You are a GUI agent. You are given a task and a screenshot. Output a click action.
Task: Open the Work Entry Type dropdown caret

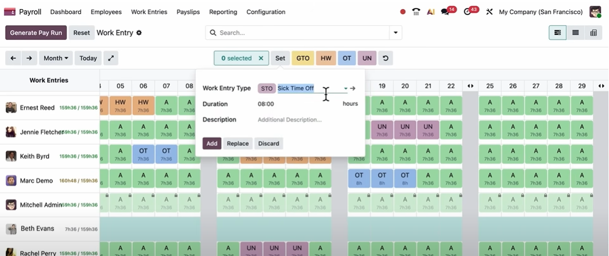tap(346, 88)
